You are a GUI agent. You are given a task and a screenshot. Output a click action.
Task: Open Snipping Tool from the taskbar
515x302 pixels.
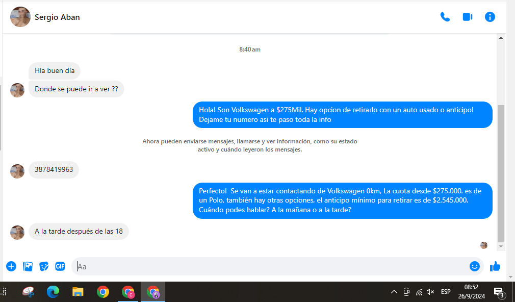(28, 292)
